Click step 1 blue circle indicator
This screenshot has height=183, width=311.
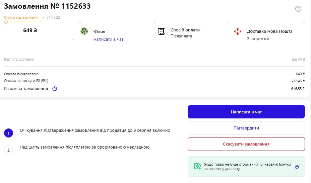pos(8,133)
